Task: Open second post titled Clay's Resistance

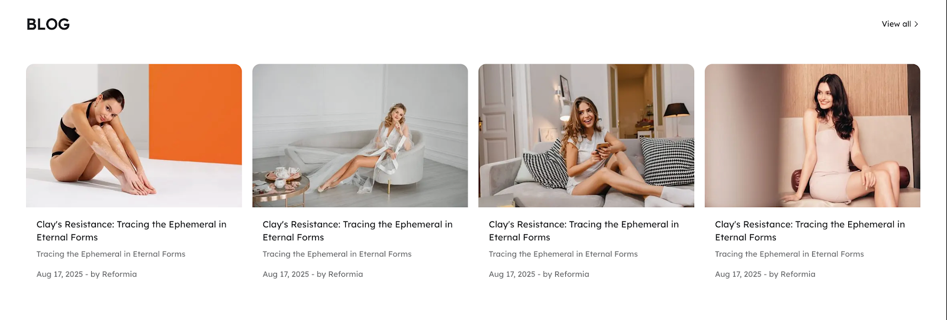Action: pyautogui.click(x=357, y=231)
